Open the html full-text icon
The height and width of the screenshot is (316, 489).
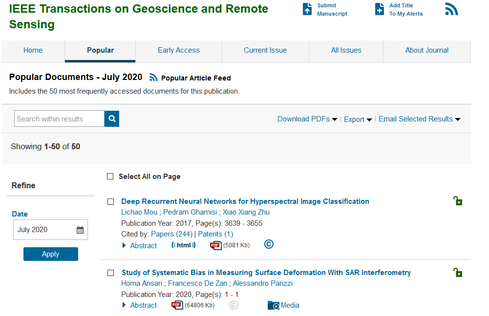coord(183,245)
